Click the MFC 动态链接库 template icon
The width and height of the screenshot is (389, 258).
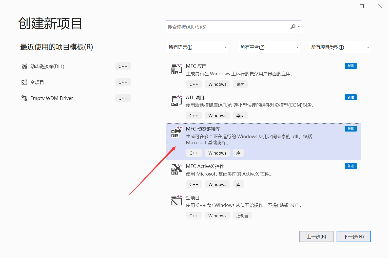(x=177, y=132)
